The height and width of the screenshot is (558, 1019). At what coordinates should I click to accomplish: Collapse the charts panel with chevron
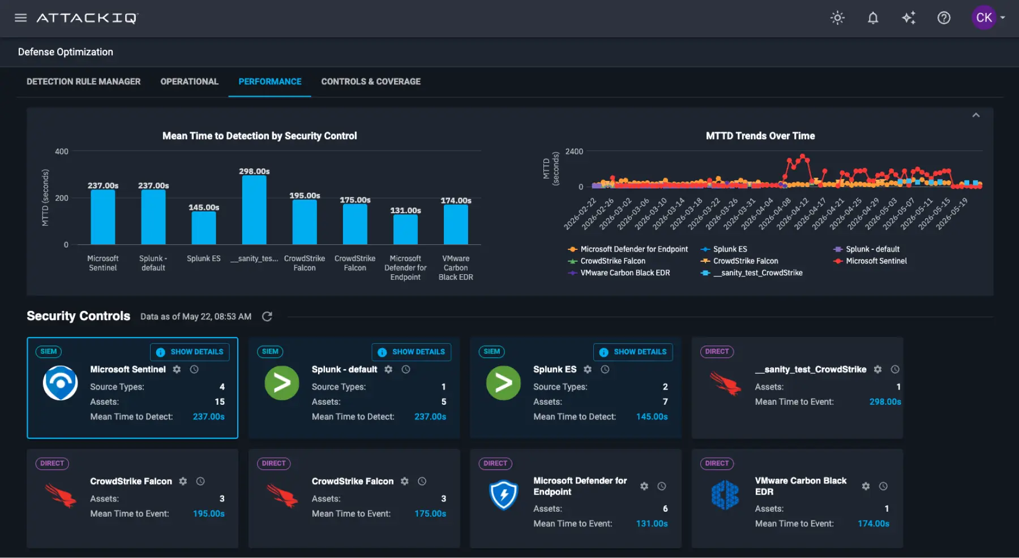(976, 115)
